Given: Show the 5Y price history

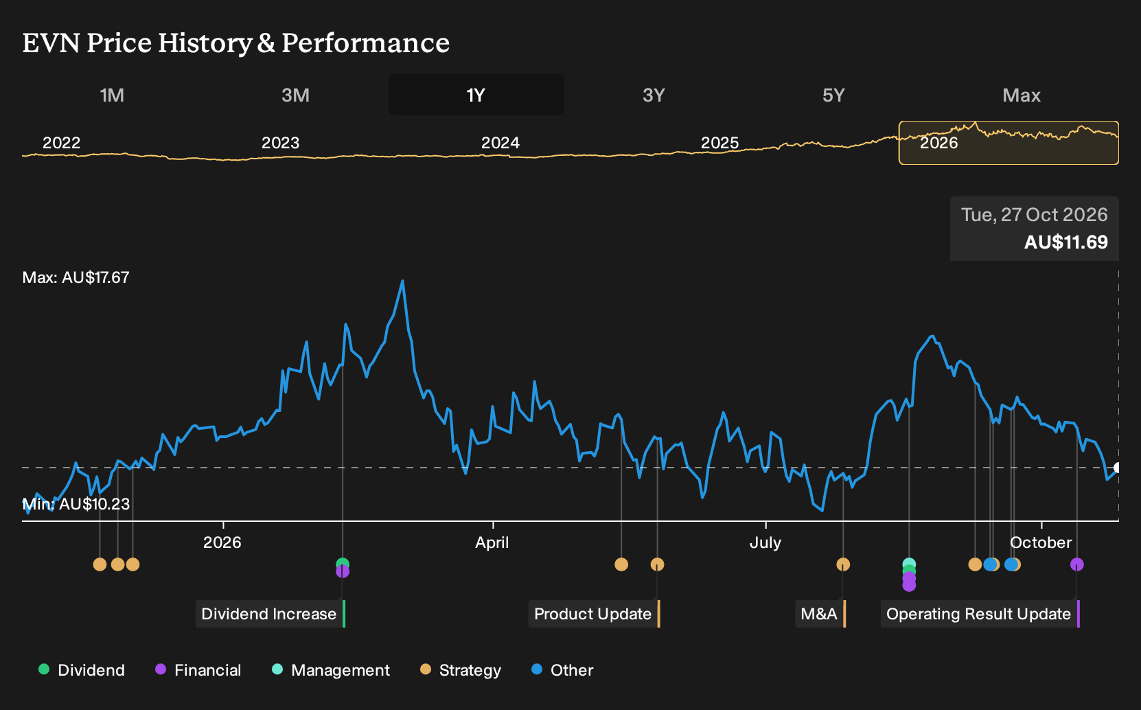Looking at the screenshot, I should [833, 95].
